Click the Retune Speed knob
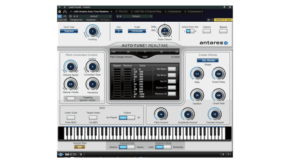The height and width of the screenshot is (163, 290). pyautogui.click(x=71, y=66)
